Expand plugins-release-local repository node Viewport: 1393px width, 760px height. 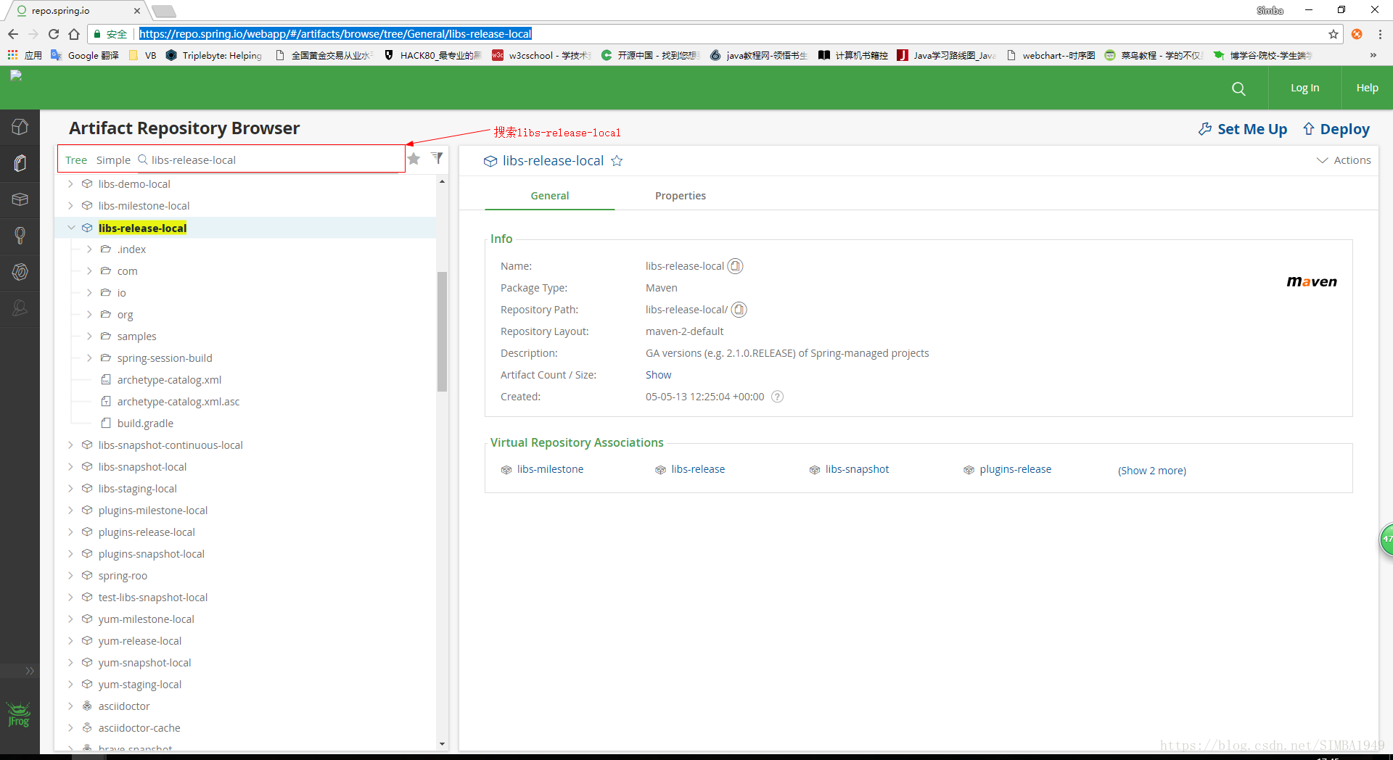click(70, 532)
